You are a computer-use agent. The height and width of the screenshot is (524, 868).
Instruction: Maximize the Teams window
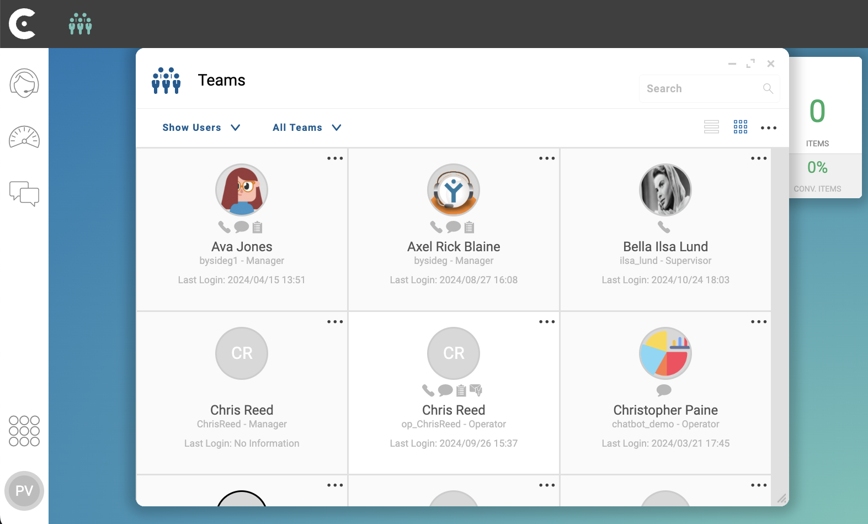click(750, 64)
